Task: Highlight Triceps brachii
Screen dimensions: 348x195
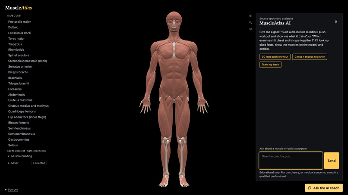Action: click(x=19, y=84)
